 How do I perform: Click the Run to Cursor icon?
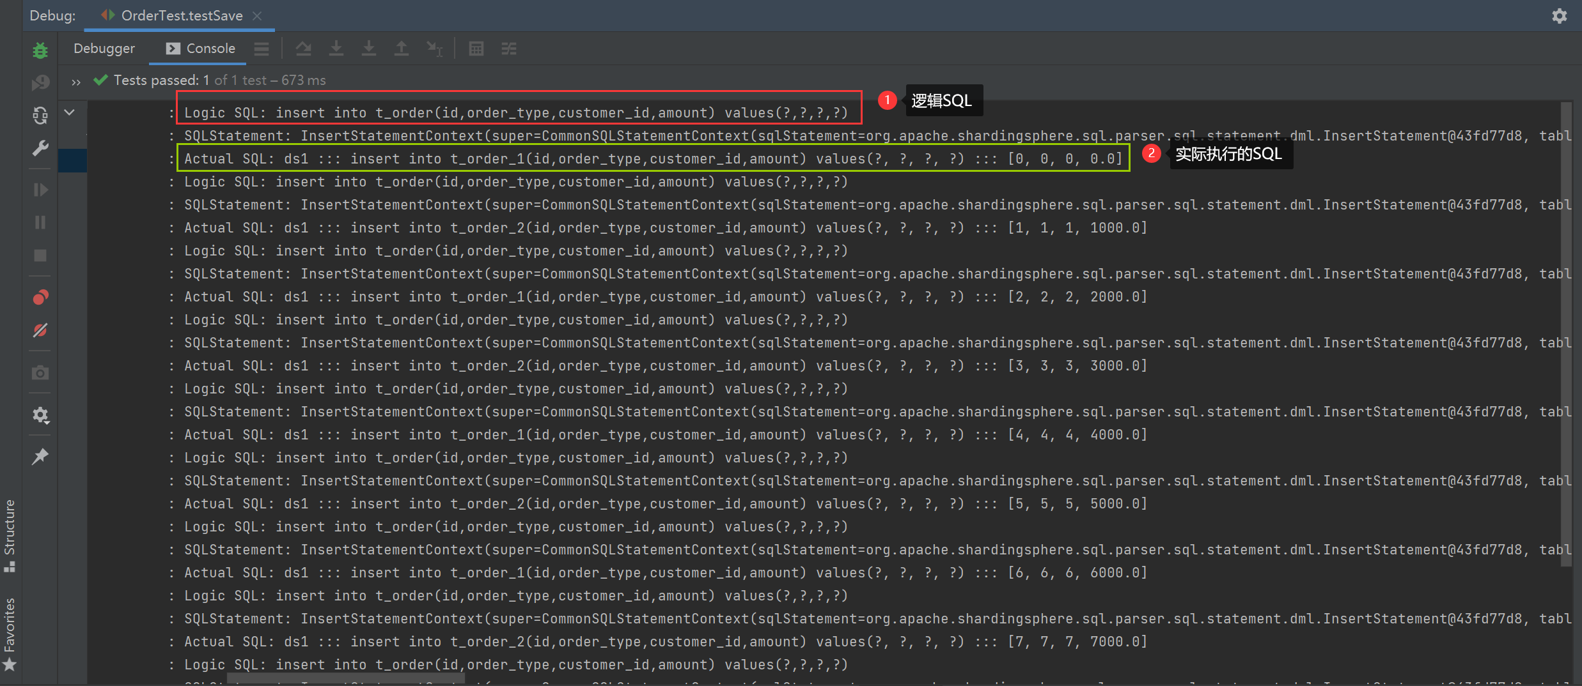coord(435,49)
